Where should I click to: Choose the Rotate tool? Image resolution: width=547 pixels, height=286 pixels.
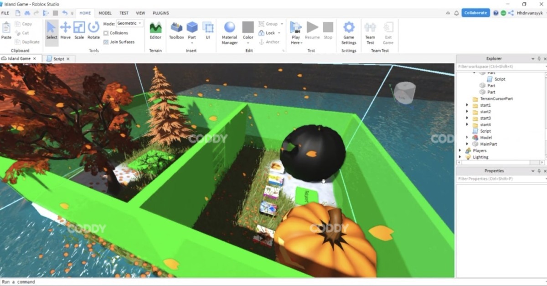[x=93, y=31]
